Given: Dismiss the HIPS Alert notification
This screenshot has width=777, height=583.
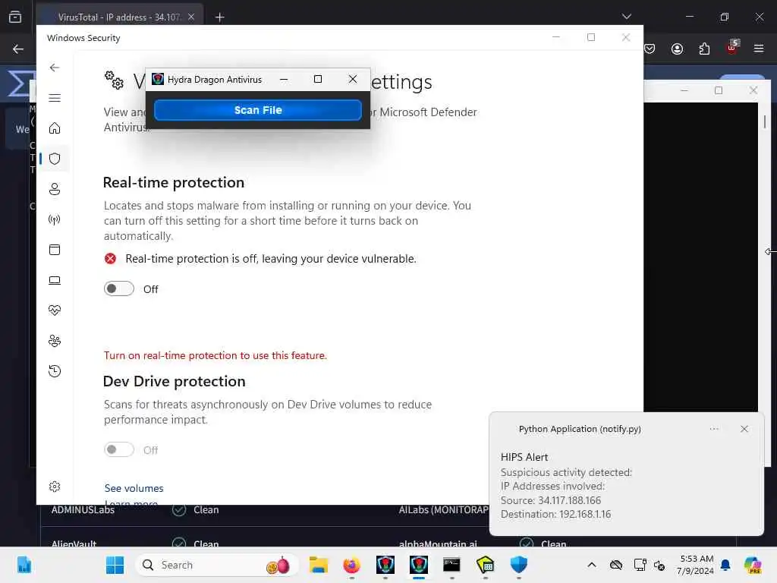Looking at the screenshot, I should pyautogui.click(x=744, y=429).
